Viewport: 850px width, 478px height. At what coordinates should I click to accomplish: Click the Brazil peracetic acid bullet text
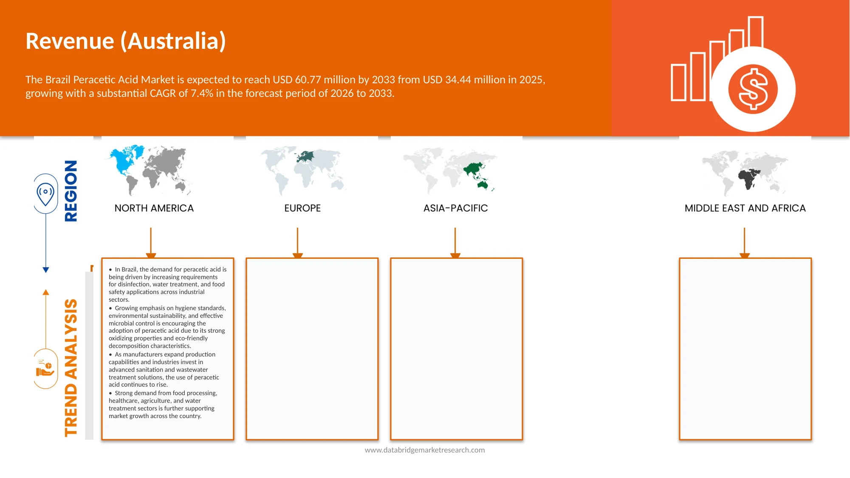pos(168,284)
